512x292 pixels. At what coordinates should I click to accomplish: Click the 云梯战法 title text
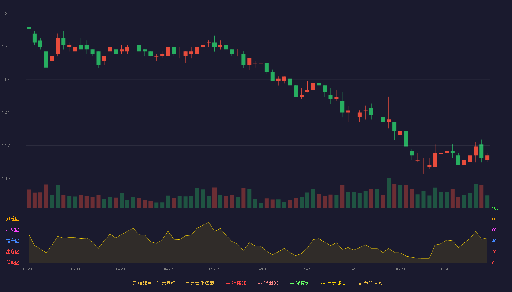coord(142,283)
